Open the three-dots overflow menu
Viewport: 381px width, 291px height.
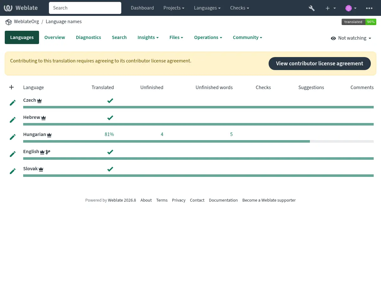(x=369, y=8)
